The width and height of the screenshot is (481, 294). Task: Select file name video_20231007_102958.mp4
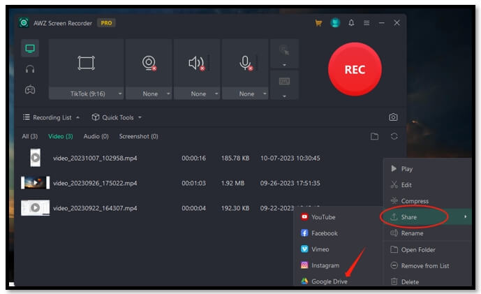(95, 158)
